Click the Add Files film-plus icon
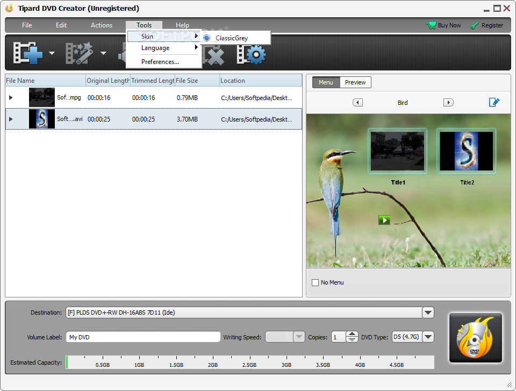 click(28, 53)
